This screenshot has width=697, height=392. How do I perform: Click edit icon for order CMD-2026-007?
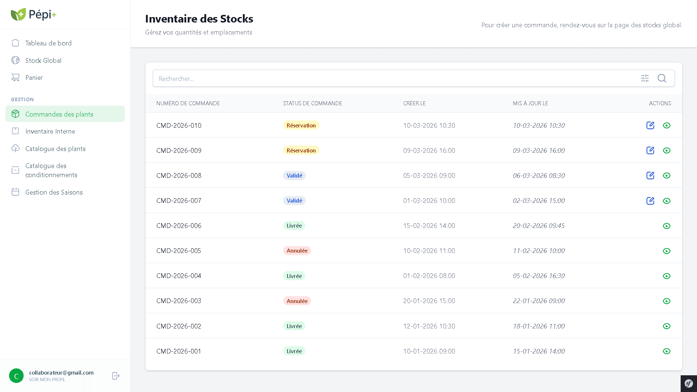point(650,201)
